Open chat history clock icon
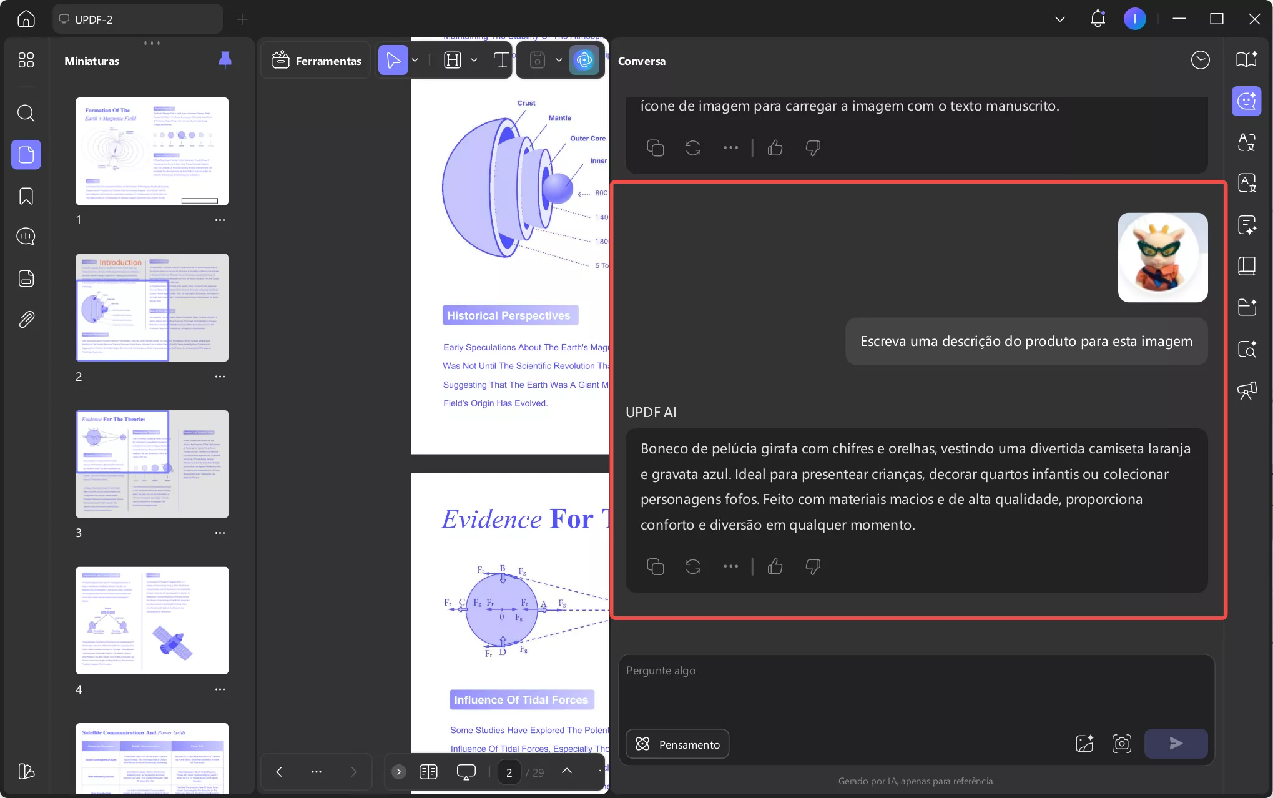This screenshot has height=798, width=1273. click(1199, 61)
